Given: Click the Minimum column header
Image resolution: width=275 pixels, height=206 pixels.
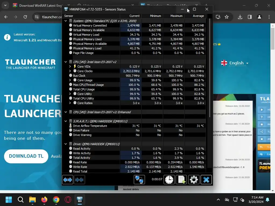Looking at the screenshot, I should coord(152,16).
